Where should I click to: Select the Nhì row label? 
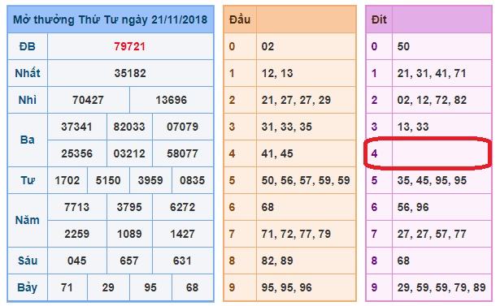(27, 100)
